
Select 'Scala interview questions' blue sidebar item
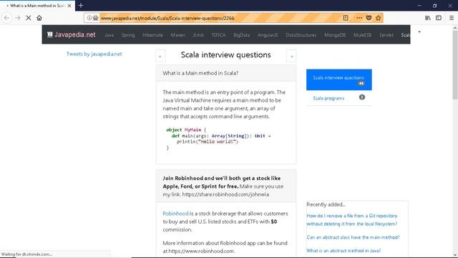point(338,80)
